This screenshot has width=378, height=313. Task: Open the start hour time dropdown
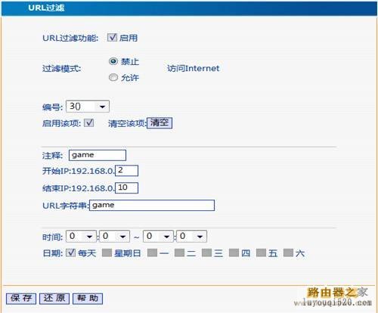tap(81, 237)
